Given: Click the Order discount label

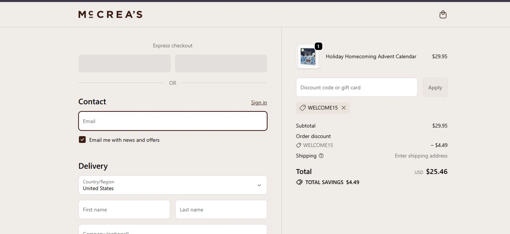Looking at the screenshot, I should (313, 136).
